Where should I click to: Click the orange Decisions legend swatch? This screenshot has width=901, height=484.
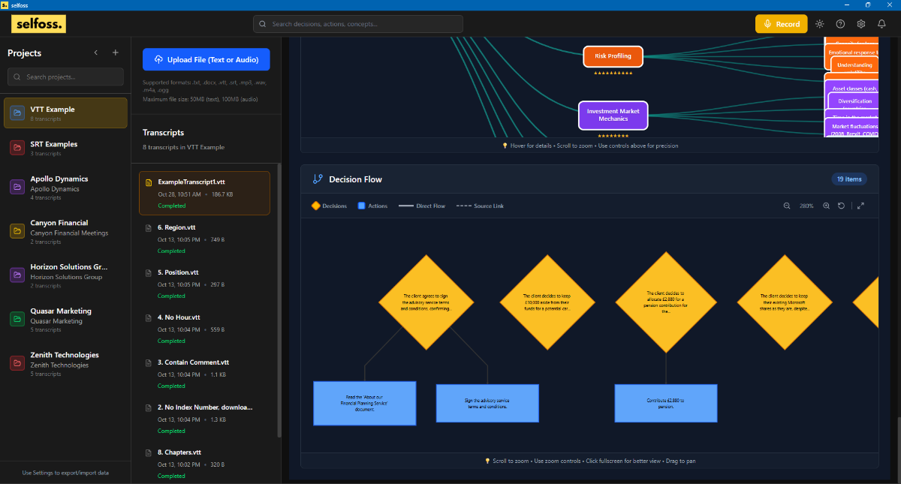coord(315,206)
